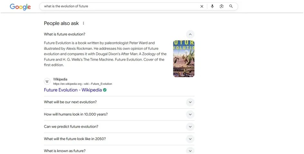
Task: Clear the search query with X icon
Action: coord(202,6)
